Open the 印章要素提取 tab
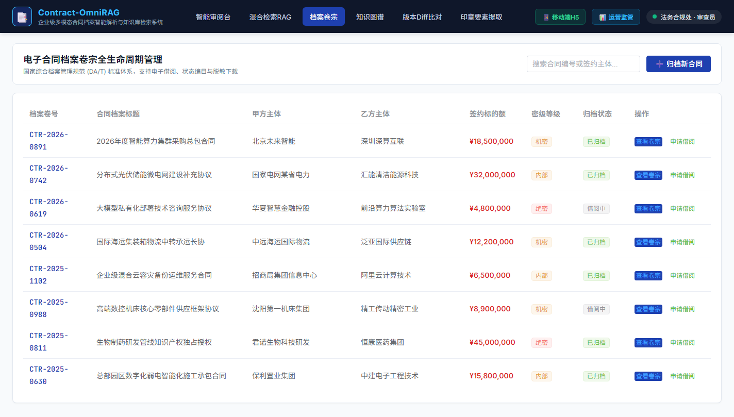Screen dimensions: 734x417 pyautogui.click(x=481, y=16)
